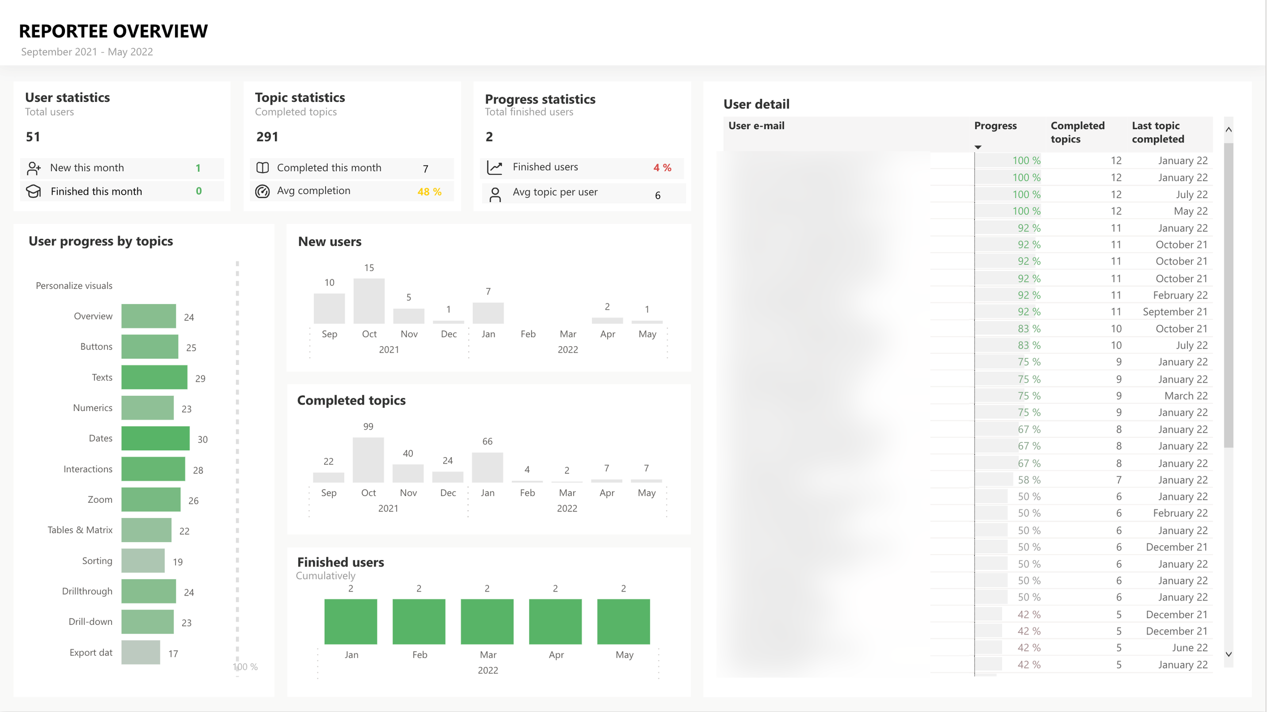
Task: Select the Dates bar in User progress
Action: [155, 438]
